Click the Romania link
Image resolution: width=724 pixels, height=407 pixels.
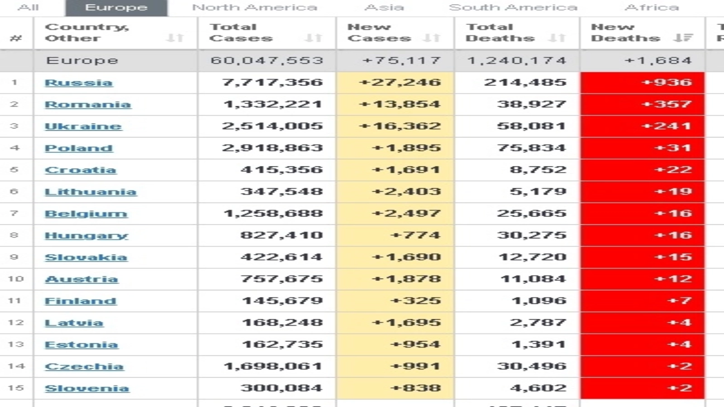click(88, 104)
